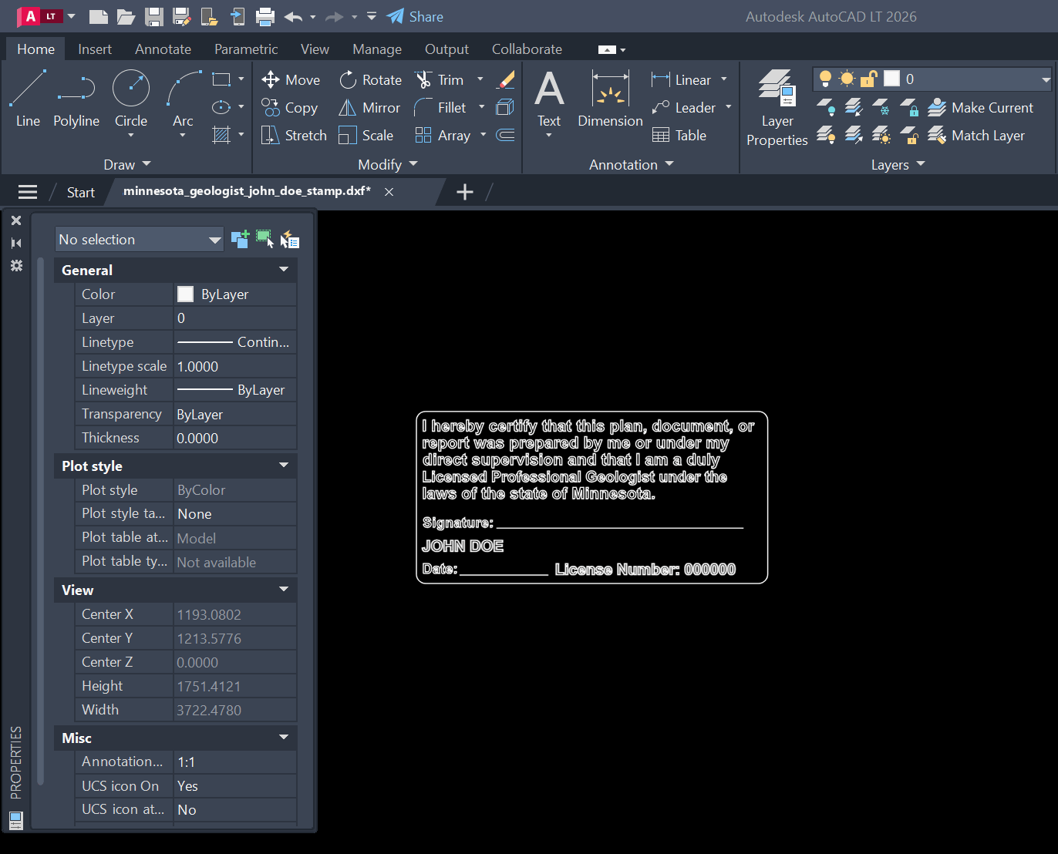Toggle layer 0 on/off lightbulb
Viewport: 1058px width, 854px height.
pos(825,79)
